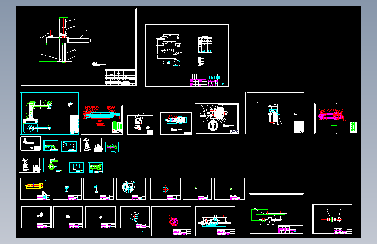
Task: Select the sheet with cyan circle and red crosshair
Action: coord(165,189)
